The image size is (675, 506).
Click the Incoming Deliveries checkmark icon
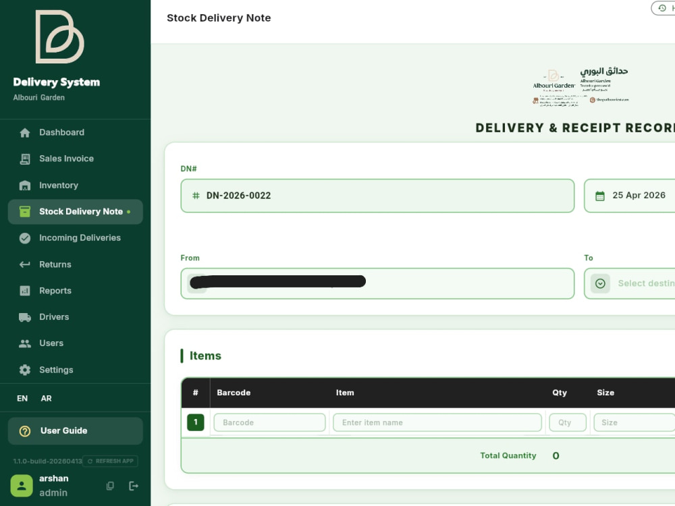point(25,238)
